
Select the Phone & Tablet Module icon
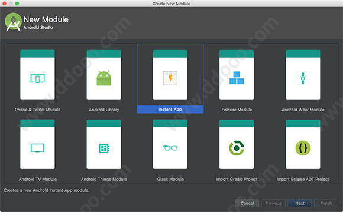point(37,78)
